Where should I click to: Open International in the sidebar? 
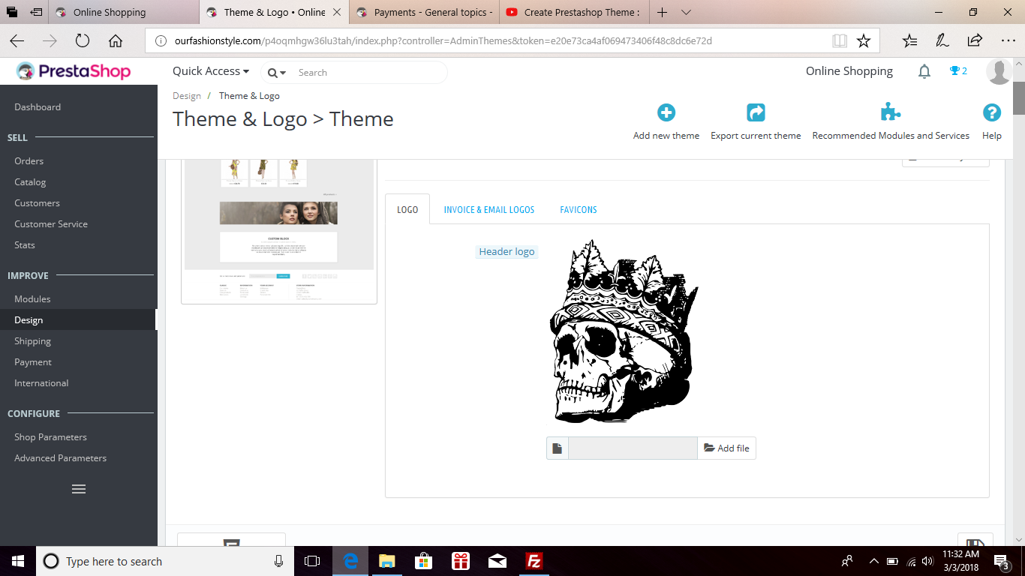pyautogui.click(x=41, y=383)
